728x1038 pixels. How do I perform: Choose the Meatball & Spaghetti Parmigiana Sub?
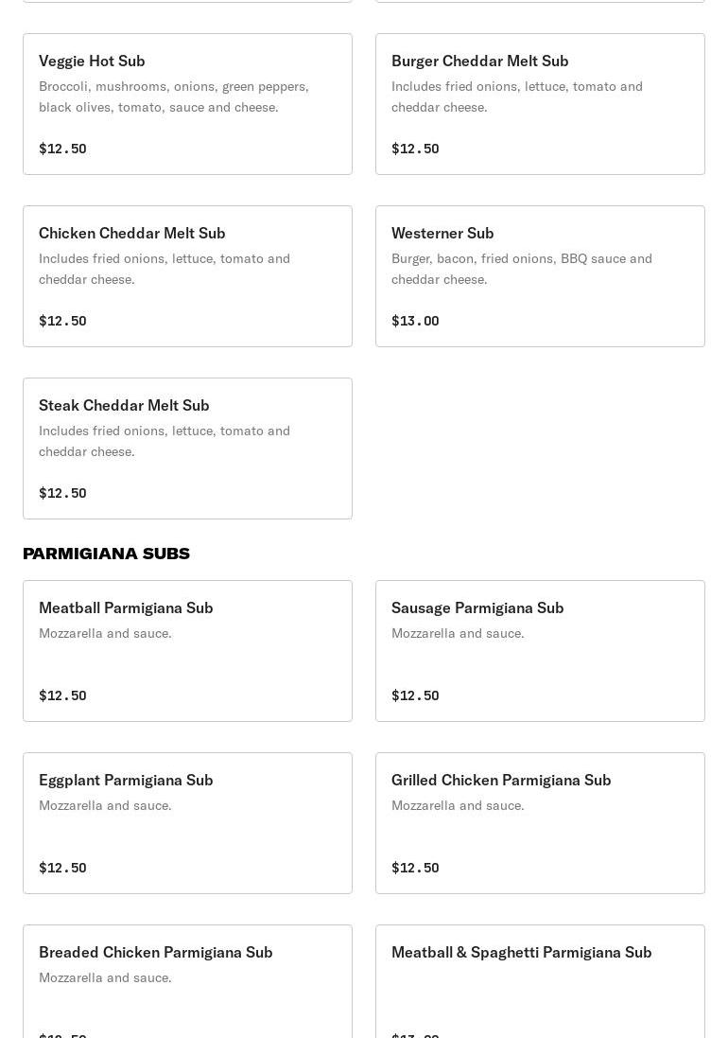click(x=540, y=984)
